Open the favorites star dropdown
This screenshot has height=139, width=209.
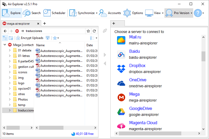(x=56, y=38)
